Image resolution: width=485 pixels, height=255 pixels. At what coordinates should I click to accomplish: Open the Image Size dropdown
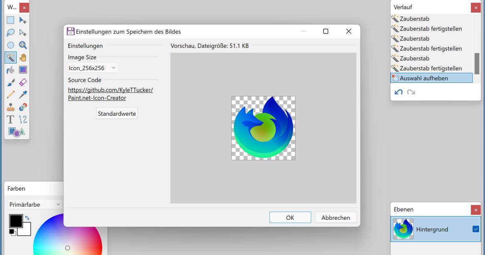point(92,68)
